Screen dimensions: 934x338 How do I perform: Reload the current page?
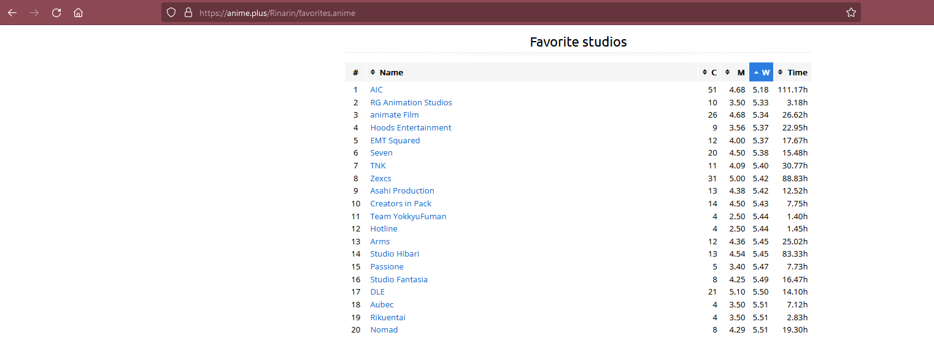56,13
